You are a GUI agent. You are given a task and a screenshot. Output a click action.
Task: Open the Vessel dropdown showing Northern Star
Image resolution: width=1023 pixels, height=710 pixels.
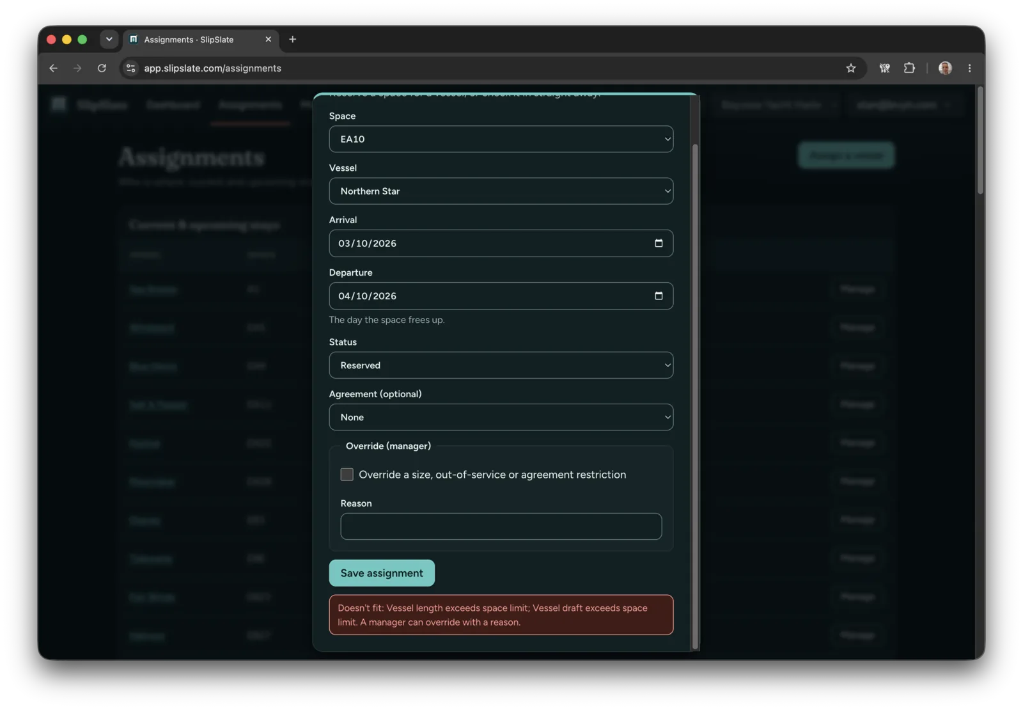[501, 191]
